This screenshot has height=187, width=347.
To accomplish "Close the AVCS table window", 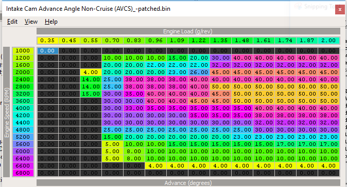I will click(340, 10).
